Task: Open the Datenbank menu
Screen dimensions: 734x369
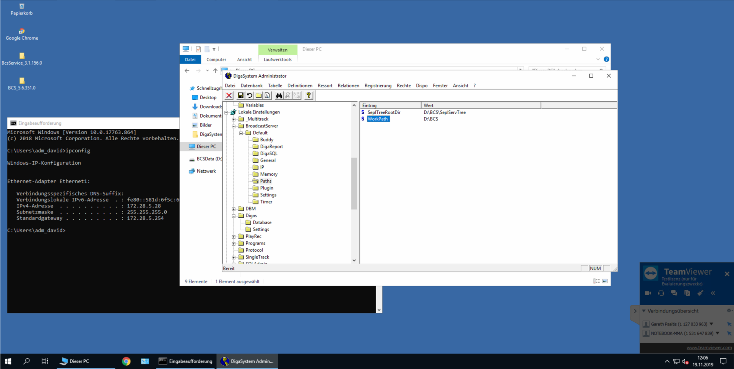Action: coord(251,86)
